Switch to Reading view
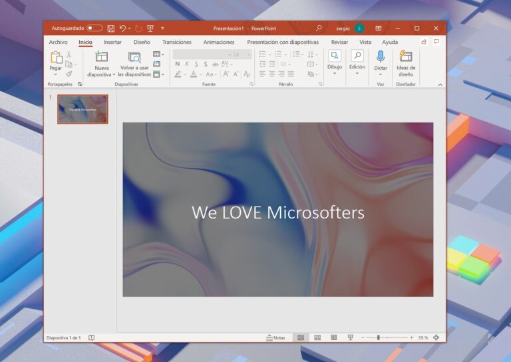 334,337
